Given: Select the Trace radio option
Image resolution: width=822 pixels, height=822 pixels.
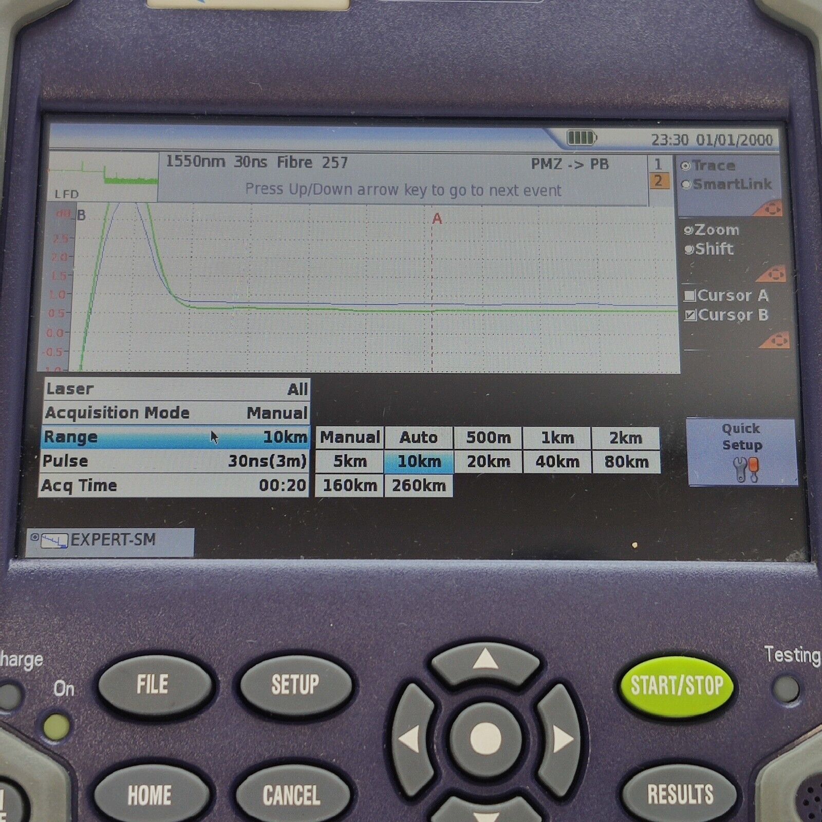Looking at the screenshot, I should [685, 166].
